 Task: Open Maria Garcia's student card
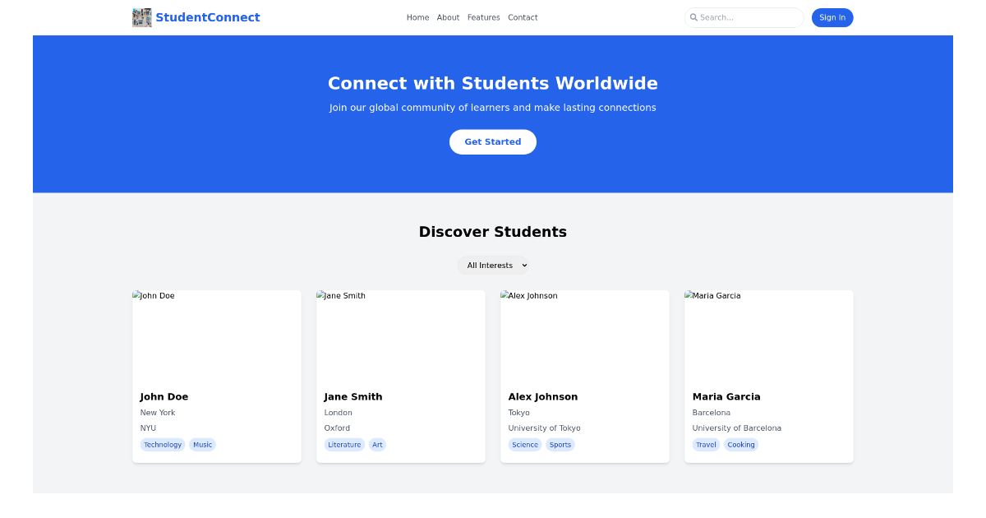click(x=768, y=376)
